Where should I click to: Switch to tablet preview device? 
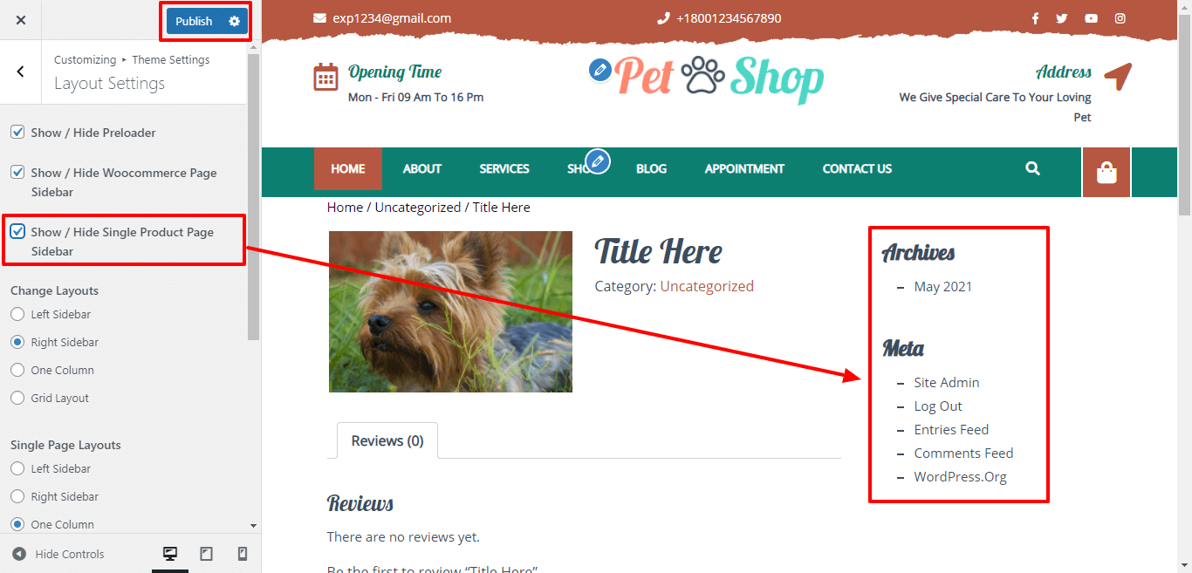coord(207,554)
